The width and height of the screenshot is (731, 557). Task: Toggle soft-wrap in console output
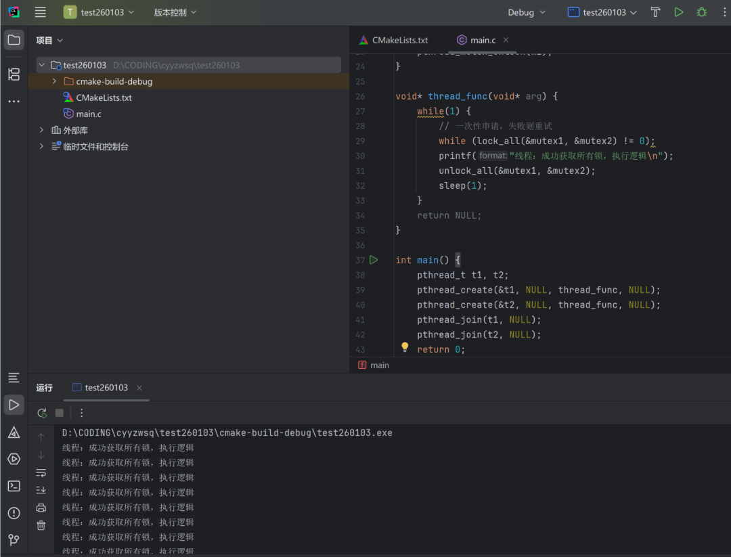[41, 472]
